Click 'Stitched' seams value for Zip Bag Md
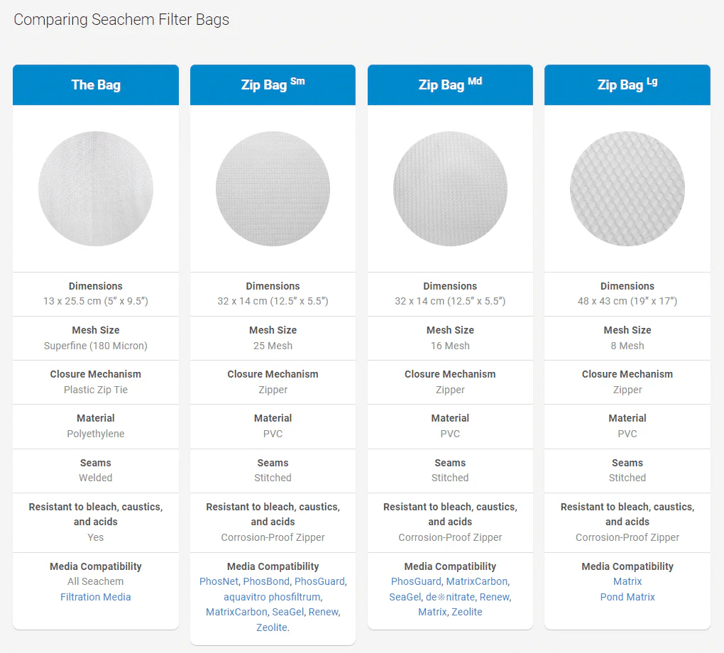724x653 pixels. tap(450, 478)
